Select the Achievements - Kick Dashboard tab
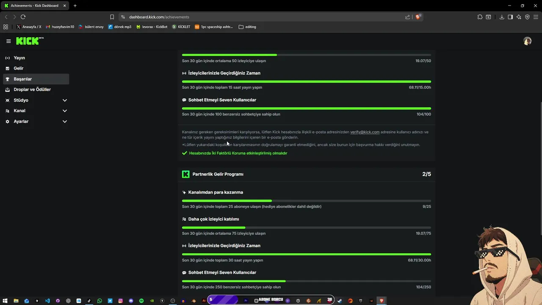The height and width of the screenshot is (305, 542). [x=35, y=6]
